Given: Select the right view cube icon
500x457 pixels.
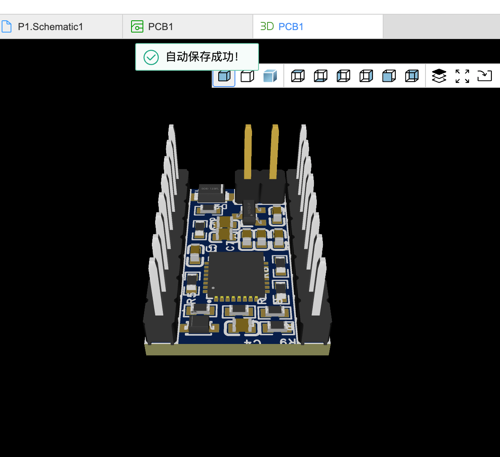Looking at the screenshot, I should pos(366,76).
